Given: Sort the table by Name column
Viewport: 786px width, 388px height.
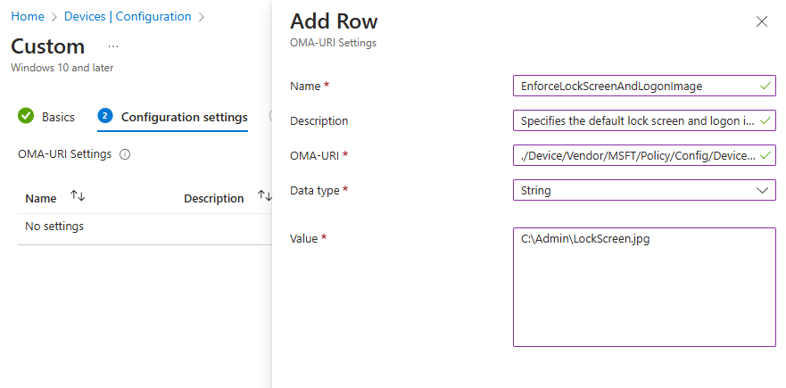Looking at the screenshot, I should 78,197.
